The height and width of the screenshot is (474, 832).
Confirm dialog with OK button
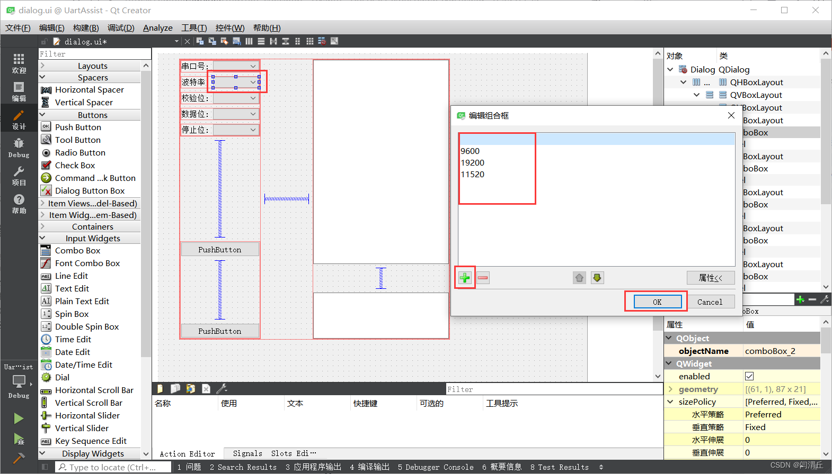pyautogui.click(x=657, y=302)
